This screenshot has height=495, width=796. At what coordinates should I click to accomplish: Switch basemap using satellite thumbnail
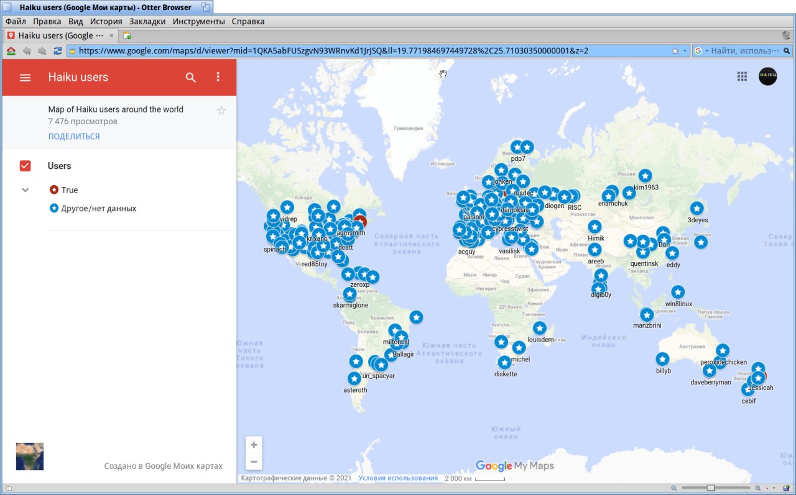30,456
